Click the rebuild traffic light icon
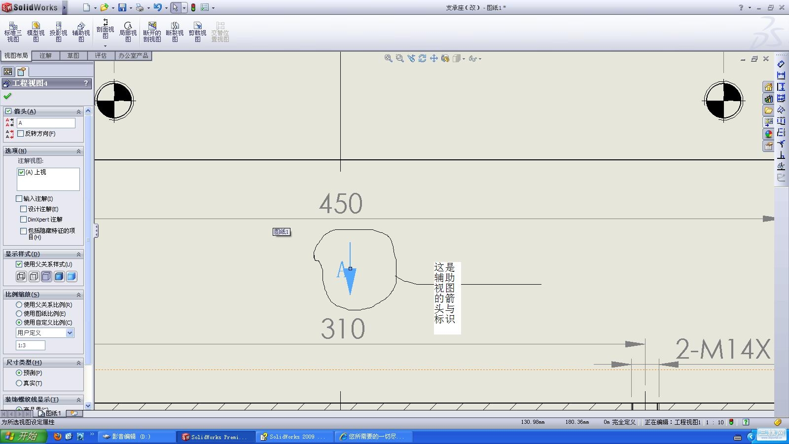 (193, 7)
